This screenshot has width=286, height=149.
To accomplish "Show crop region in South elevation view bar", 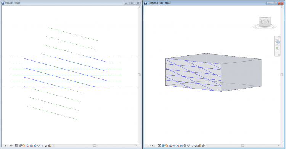I will click(x=35, y=146).
